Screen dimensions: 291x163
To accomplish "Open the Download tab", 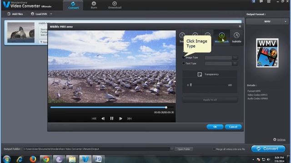I will coord(115,5).
